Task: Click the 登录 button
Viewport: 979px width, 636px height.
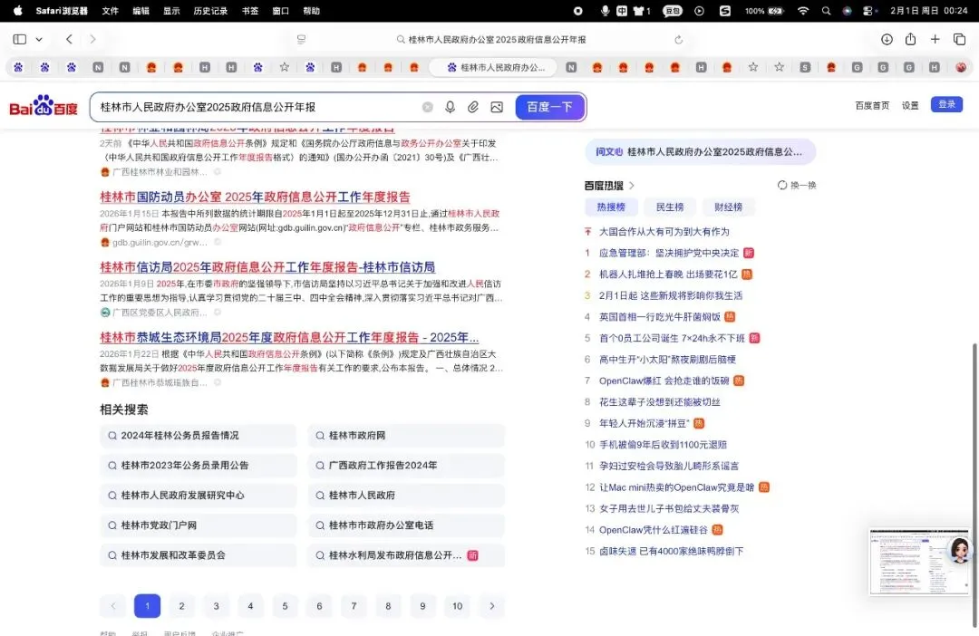Action: click(946, 105)
